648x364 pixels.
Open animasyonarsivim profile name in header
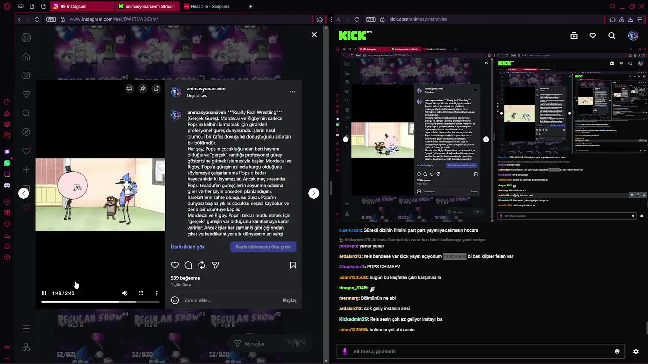(206, 88)
